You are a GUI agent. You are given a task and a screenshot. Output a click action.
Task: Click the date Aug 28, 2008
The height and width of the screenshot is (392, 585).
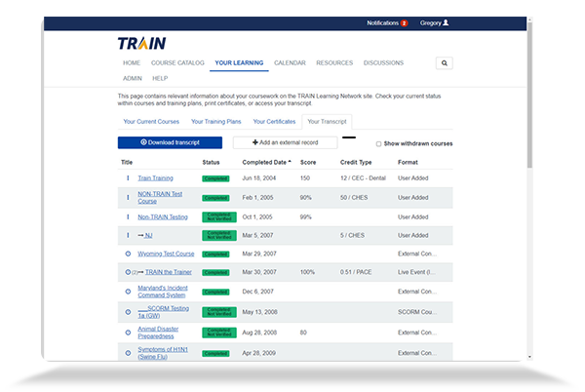tap(259, 333)
